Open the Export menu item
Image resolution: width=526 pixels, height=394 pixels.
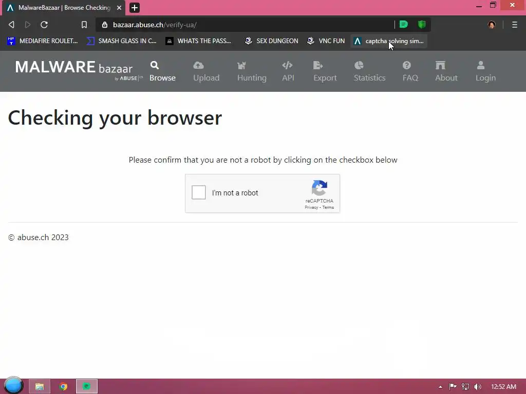coord(325,71)
